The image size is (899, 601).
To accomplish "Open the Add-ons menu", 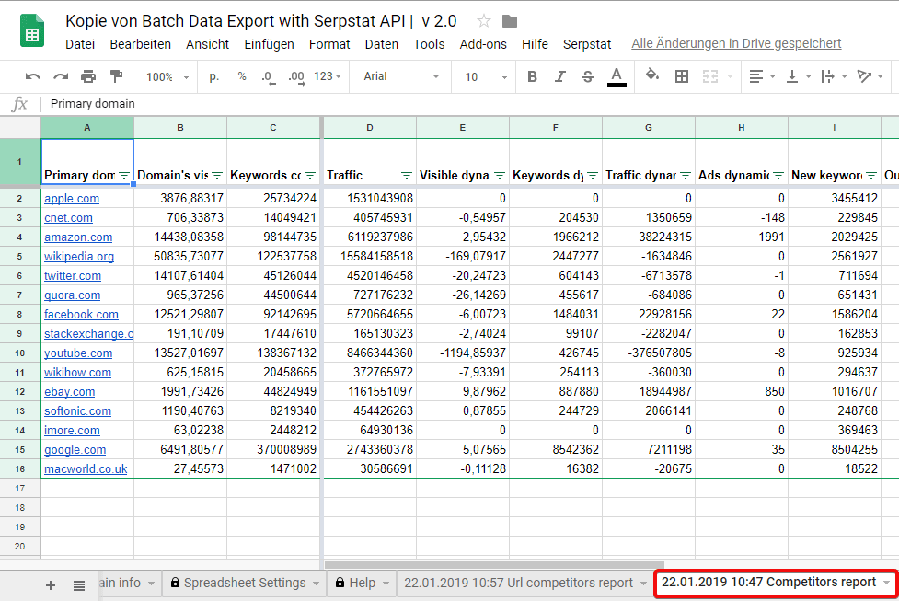I will [x=483, y=44].
